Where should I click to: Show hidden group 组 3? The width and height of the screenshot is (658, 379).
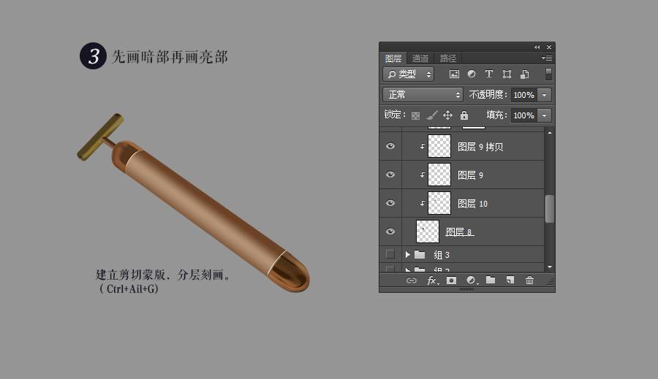pos(390,254)
